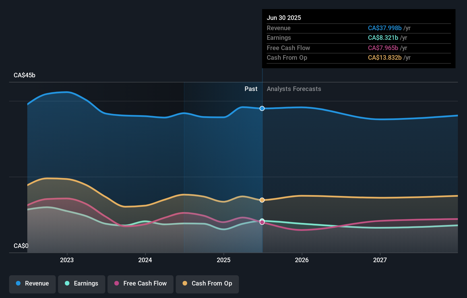Screen dimensions: 467x298
Task: Toggle the Revenue series visibility
Action: pyautogui.click(x=32, y=283)
